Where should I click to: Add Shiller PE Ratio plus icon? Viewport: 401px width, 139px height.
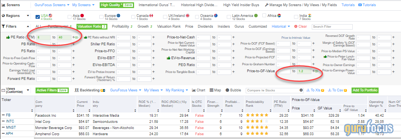pos(153,44)
